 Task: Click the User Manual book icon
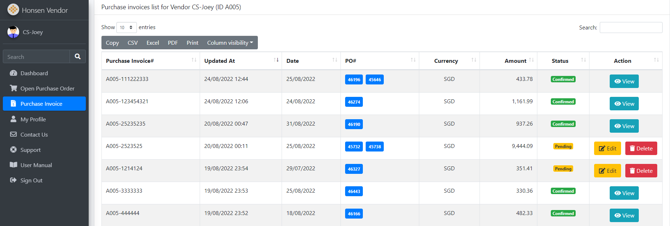pyautogui.click(x=13, y=165)
